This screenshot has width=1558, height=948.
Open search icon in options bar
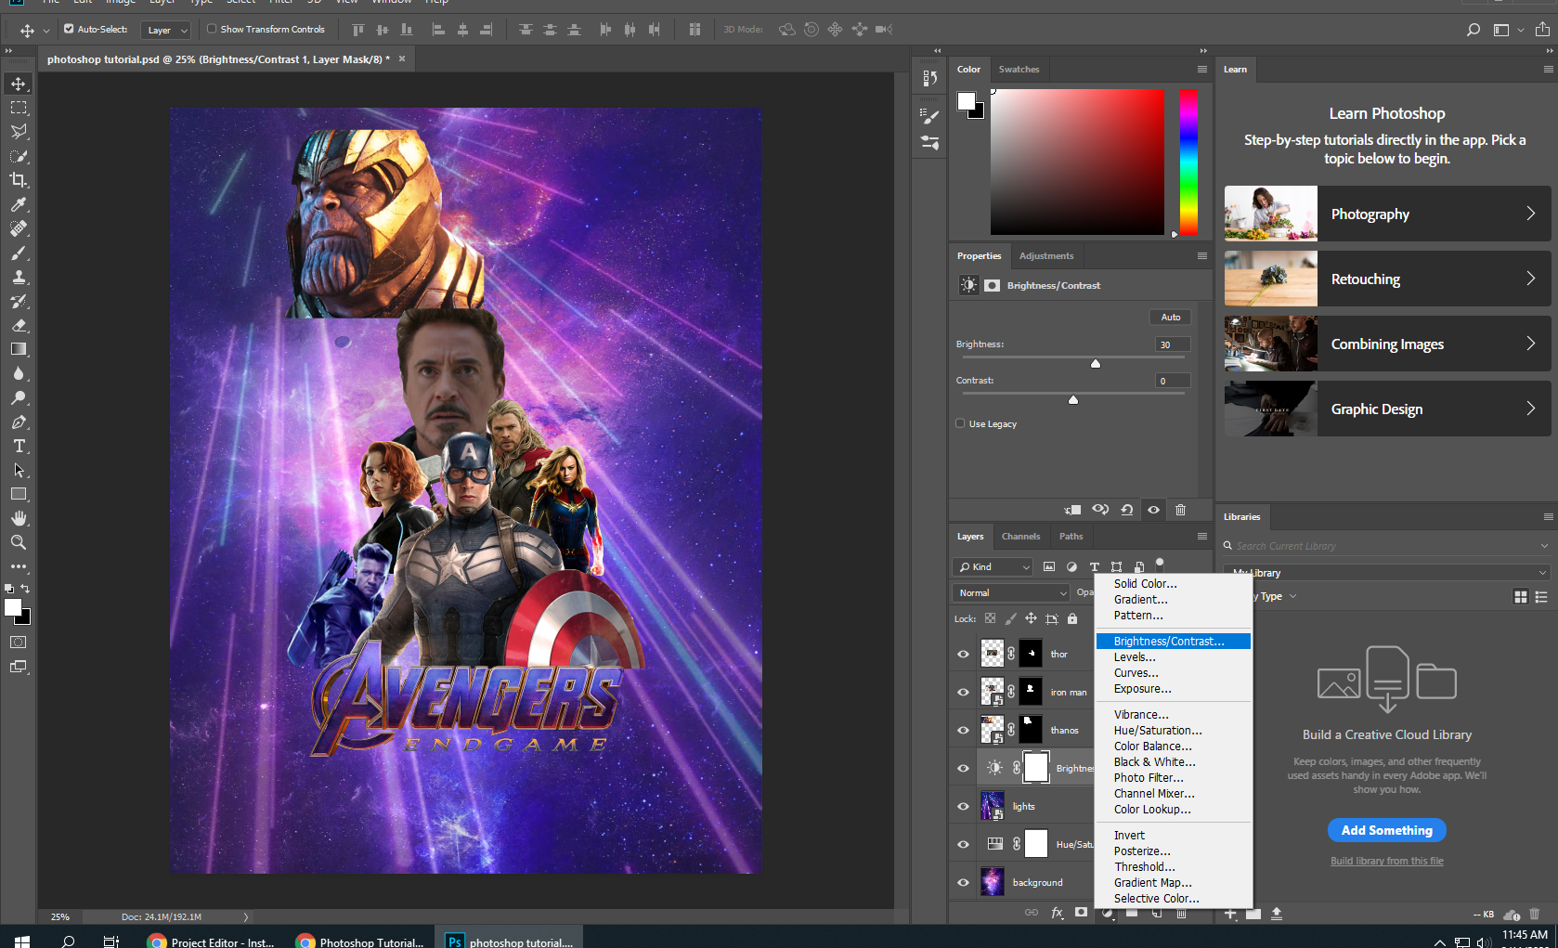coord(1473,30)
